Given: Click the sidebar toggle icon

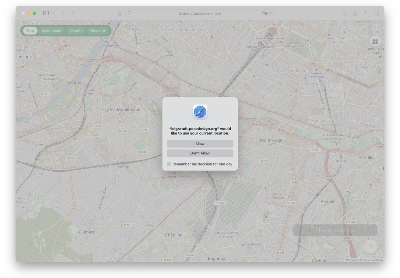Looking at the screenshot, I should [x=46, y=13].
